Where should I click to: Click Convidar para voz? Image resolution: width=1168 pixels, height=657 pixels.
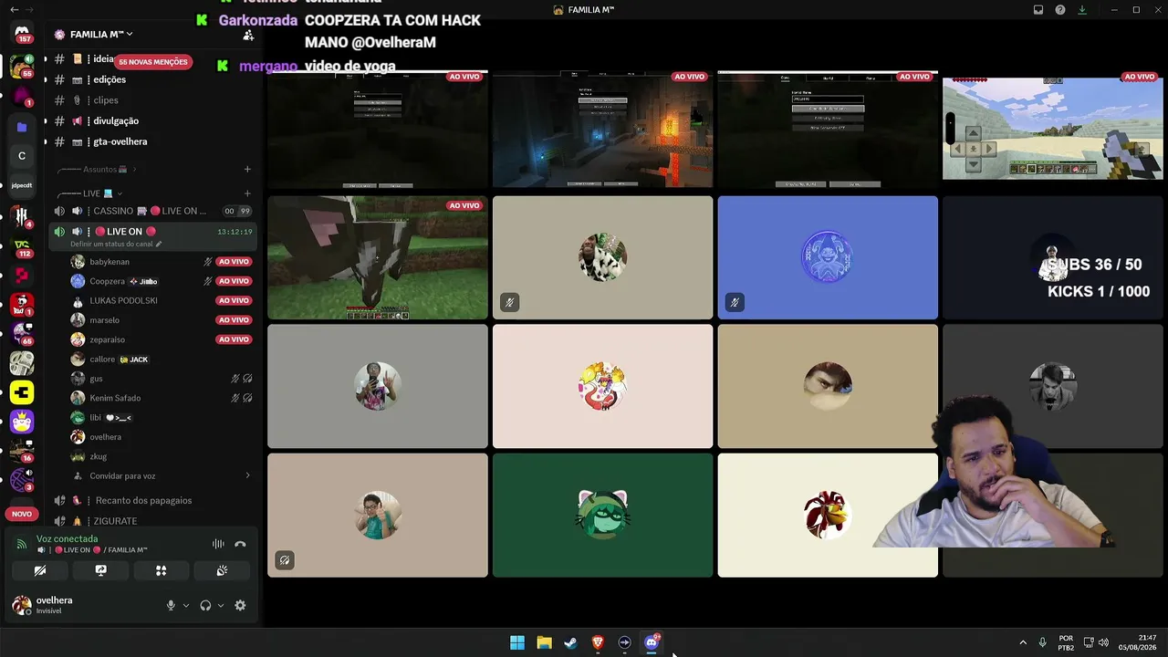click(x=122, y=475)
